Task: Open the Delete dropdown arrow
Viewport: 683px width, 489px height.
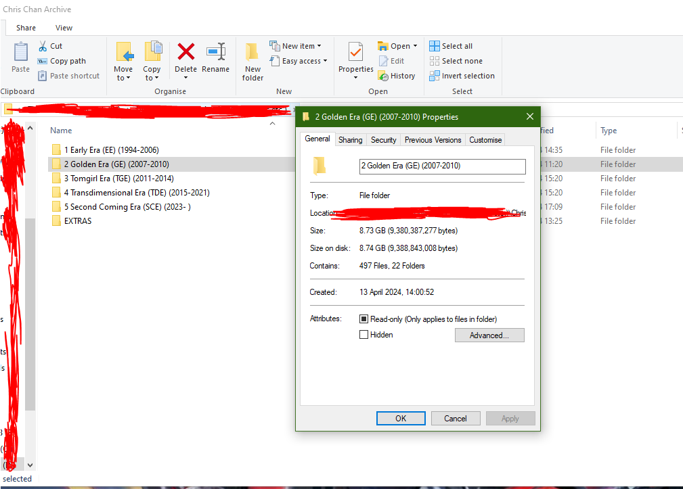Action: tap(186, 78)
